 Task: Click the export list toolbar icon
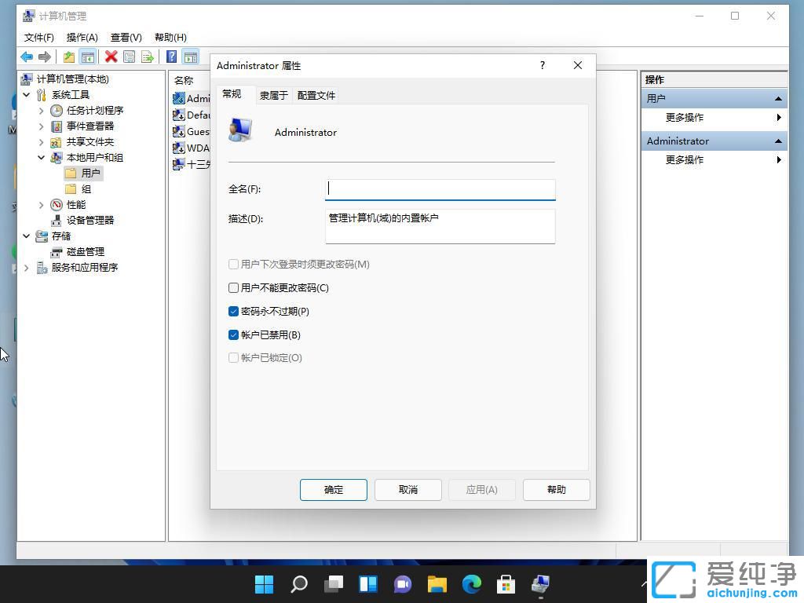pyautogui.click(x=148, y=57)
